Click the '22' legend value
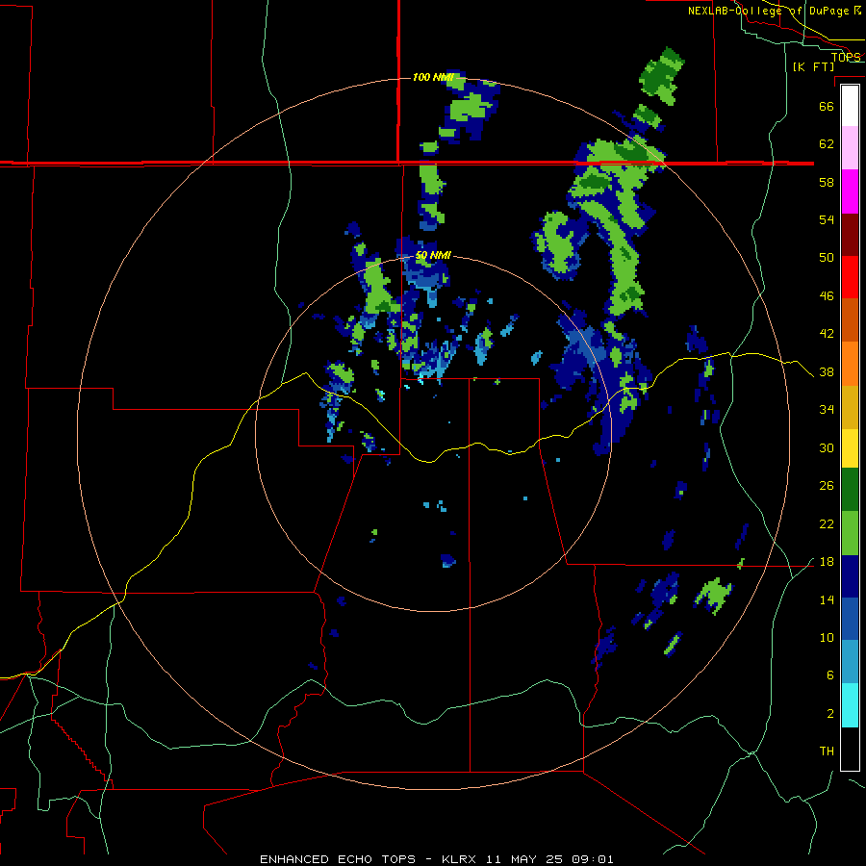Screen dimensions: 866x866 tap(827, 524)
